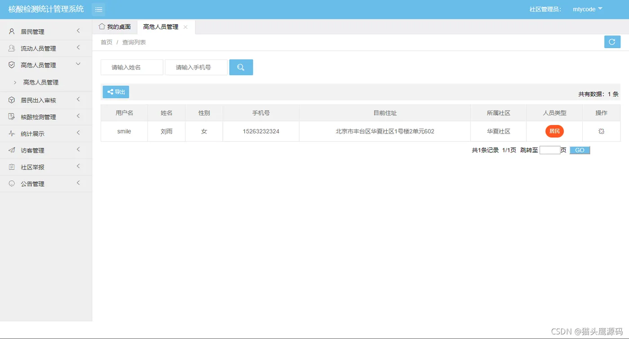
Task: Expand the 居民出入审核 menu chevron
Action: click(x=78, y=99)
